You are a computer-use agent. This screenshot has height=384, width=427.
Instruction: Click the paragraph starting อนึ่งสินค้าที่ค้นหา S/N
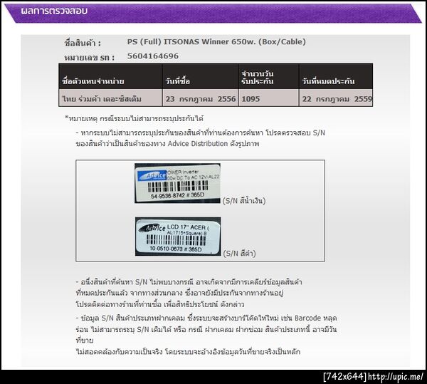pyautogui.click(x=189, y=293)
